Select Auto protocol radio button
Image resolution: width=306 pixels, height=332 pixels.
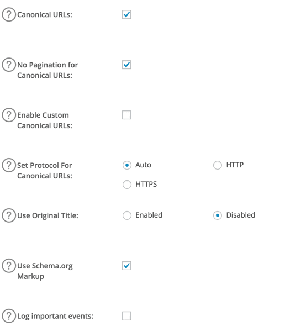pos(127,165)
